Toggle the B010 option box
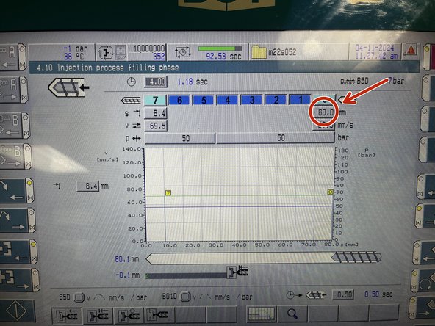435x326 pixels. pyautogui.click(x=185, y=297)
